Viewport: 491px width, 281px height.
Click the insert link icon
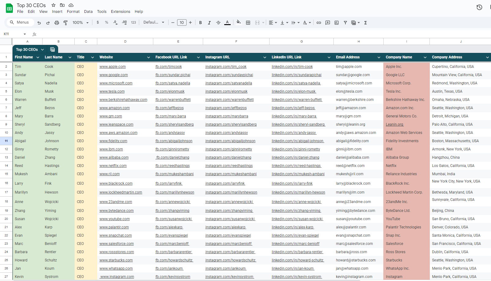pyautogui.click(x=319, y=23)
